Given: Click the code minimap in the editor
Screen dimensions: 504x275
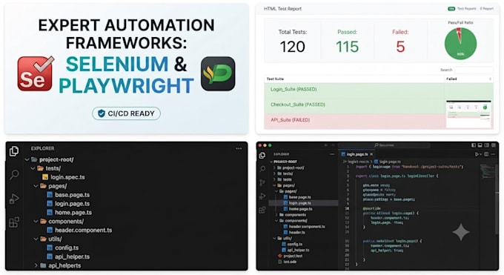Looking at the screenshot, I should pos(487,171).
